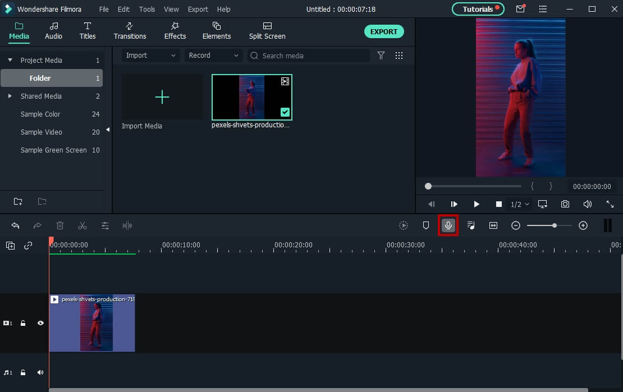Viewport: 623px width, 392px height.
Task: Switch to the Transitions tab
Action: (x=130, y=31)
